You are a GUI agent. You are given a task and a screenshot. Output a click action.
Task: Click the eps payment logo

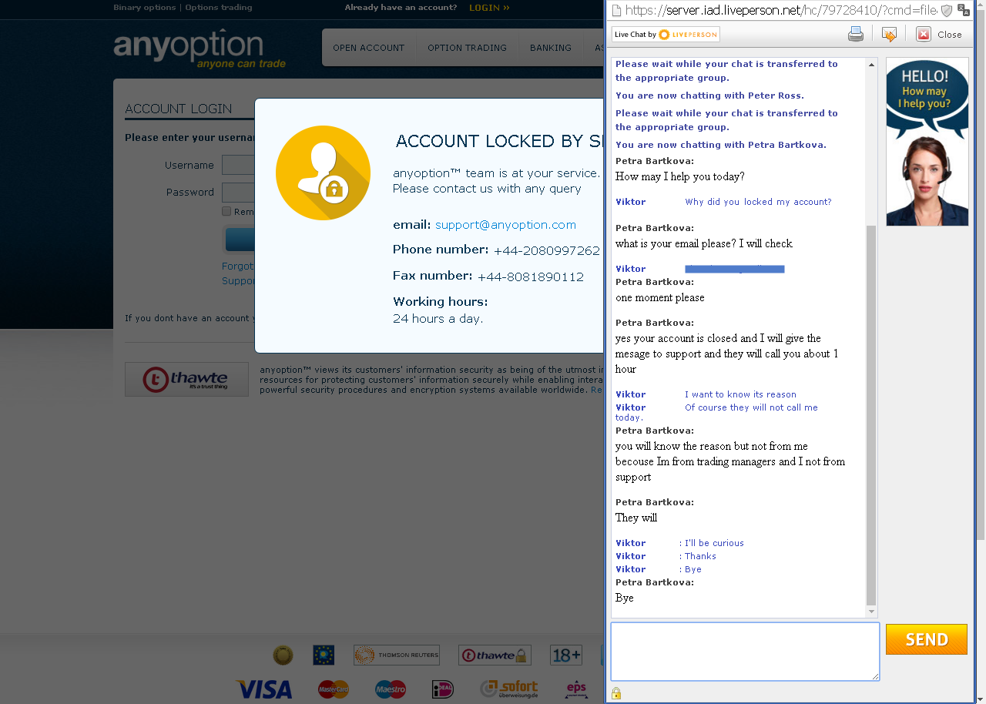click(576, 689)
